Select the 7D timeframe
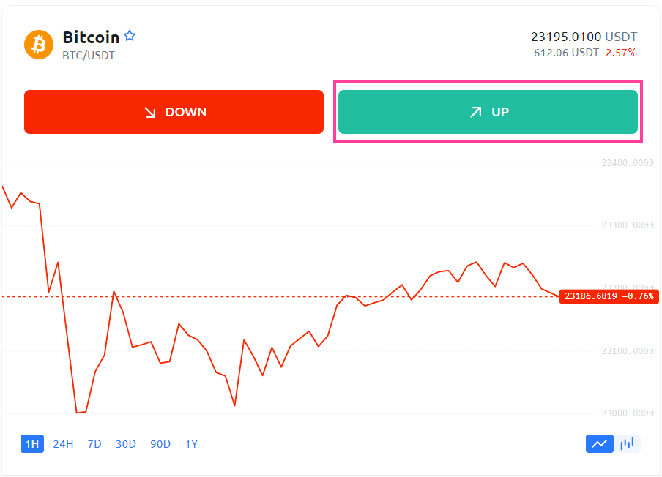This screenshot has height=477, width=662. click(94, 443)
